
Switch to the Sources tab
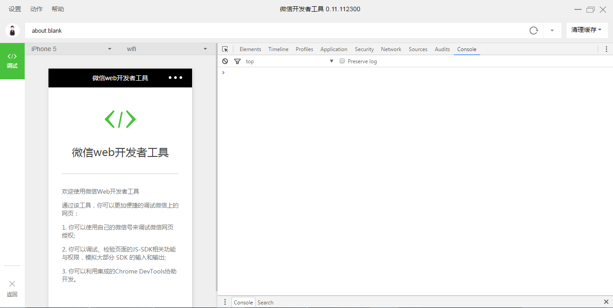click(418, 49)
